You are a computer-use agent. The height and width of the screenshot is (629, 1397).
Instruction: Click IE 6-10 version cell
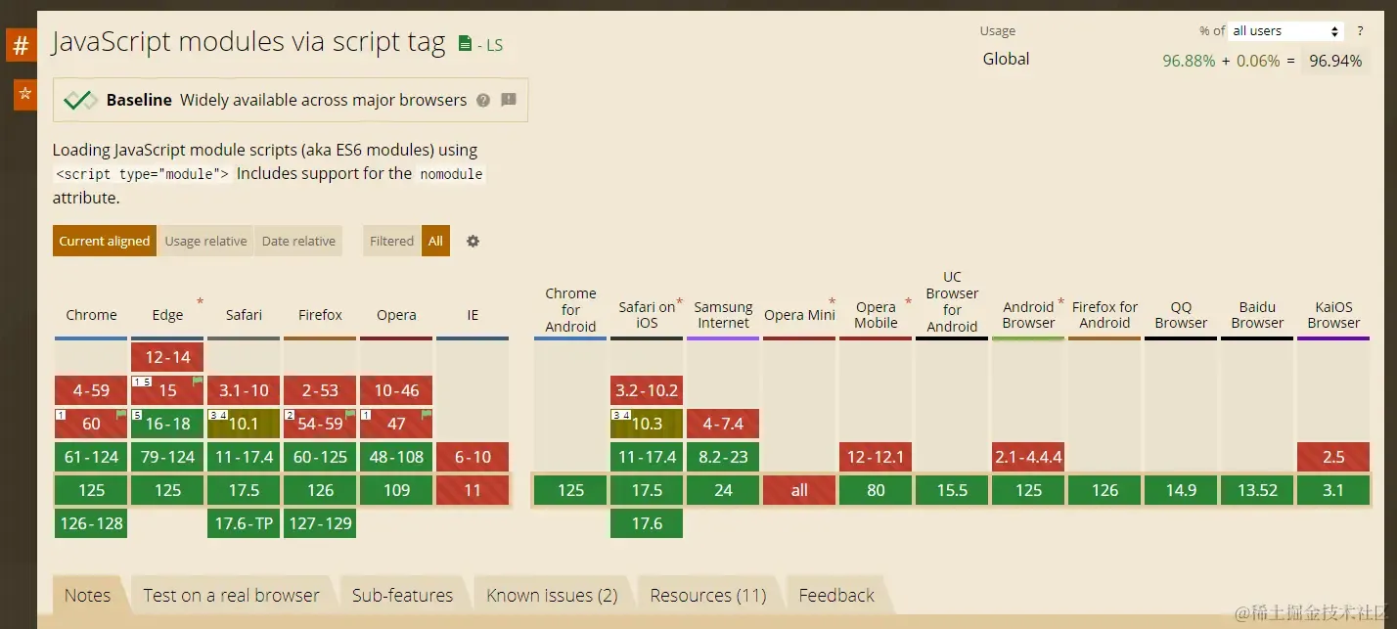point(473,457)
